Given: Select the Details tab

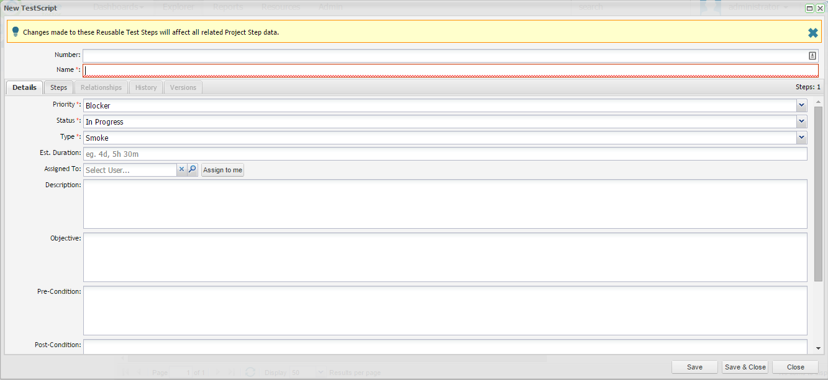Looking at the screenshot, I should 24,87.
